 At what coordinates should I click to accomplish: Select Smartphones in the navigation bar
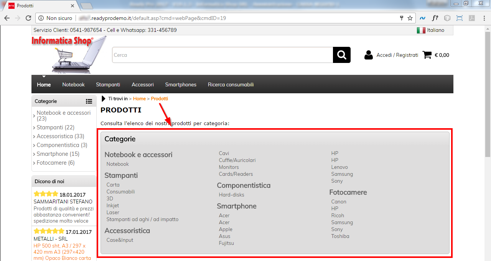point(181,84)
